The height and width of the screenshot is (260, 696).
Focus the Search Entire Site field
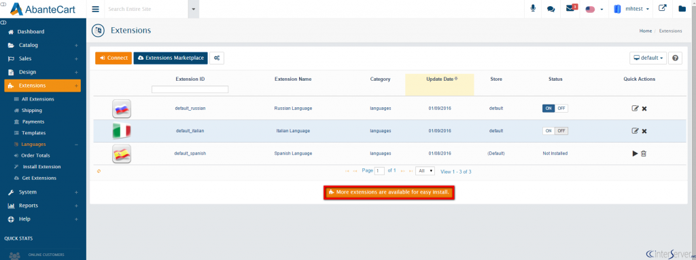[x=147, y=9]
